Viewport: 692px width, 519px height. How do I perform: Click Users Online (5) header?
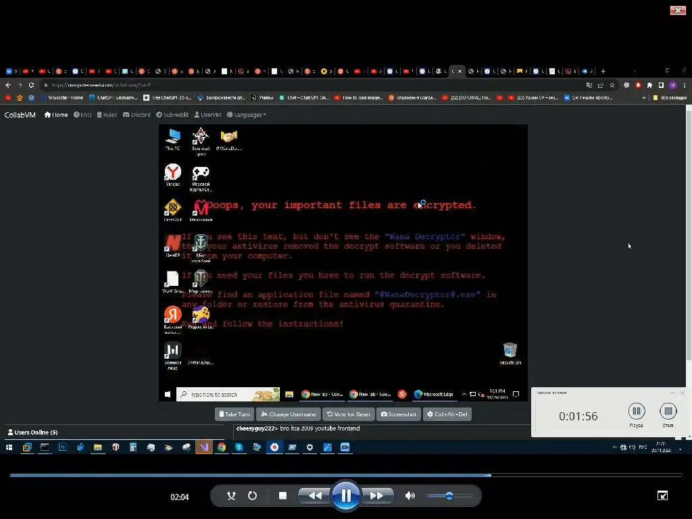pos(32,432)
